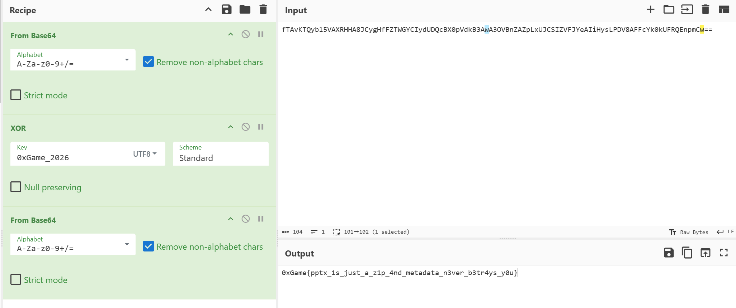Set breakpoint on last From Base64
This screenshot has width=736, height=308.
[x=261, y=219]
